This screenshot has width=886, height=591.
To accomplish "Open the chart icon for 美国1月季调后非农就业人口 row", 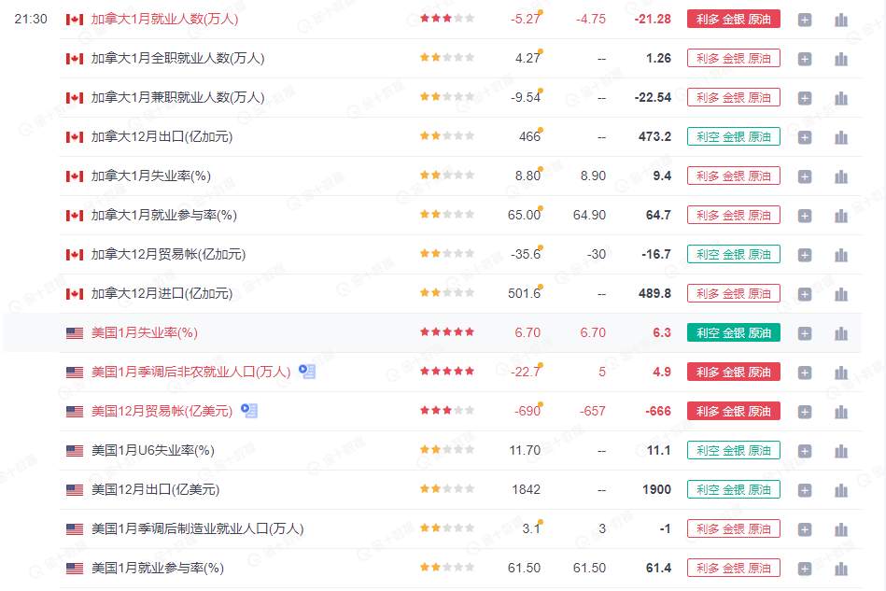I will 841,373.
